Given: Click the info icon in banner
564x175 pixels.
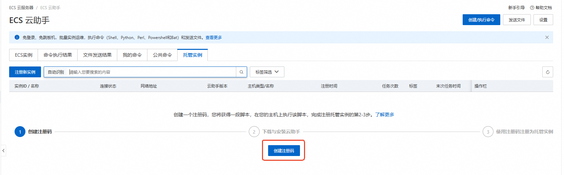Looking at the screenshot, I should coord(17,37).
